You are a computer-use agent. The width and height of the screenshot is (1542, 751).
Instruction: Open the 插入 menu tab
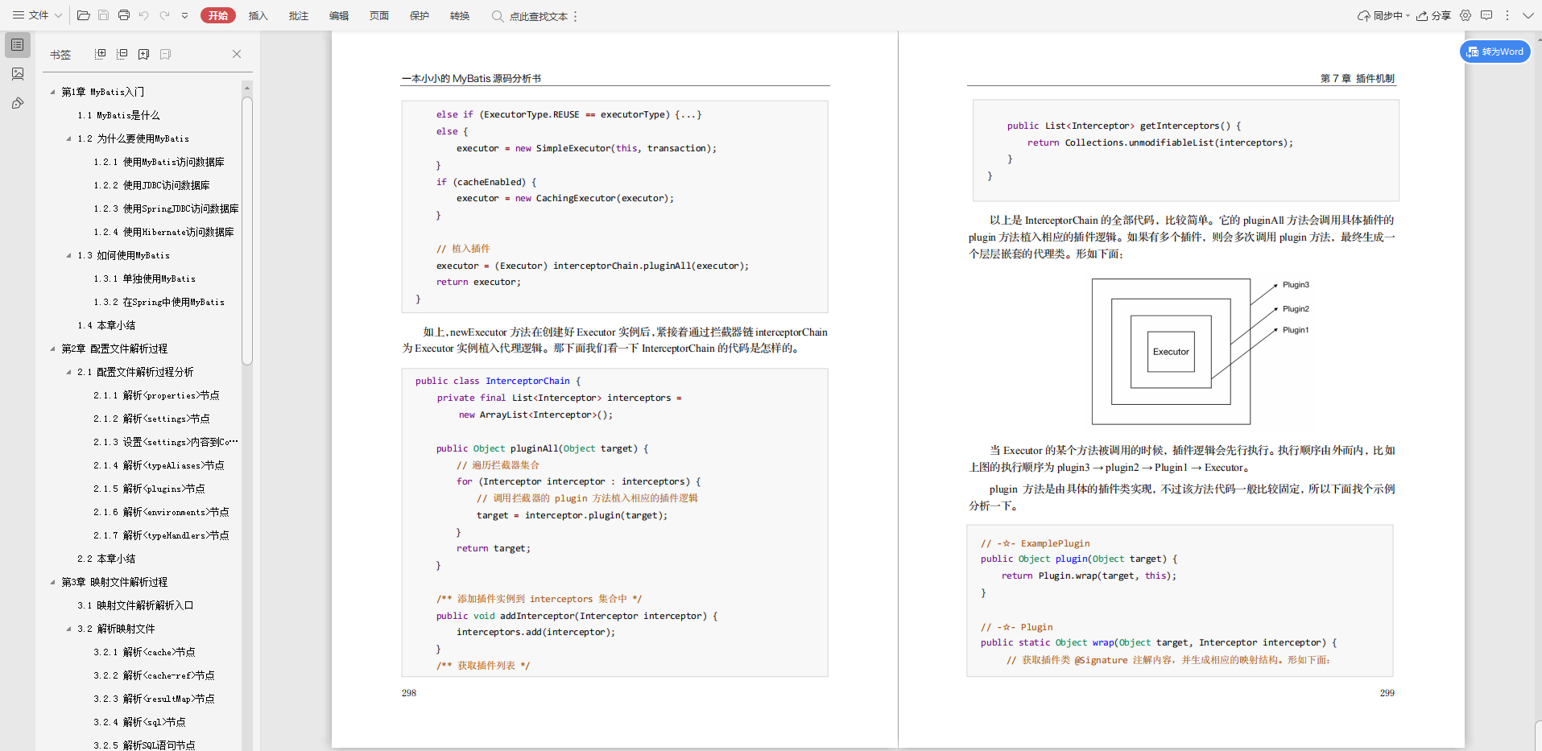click(258, 15)
